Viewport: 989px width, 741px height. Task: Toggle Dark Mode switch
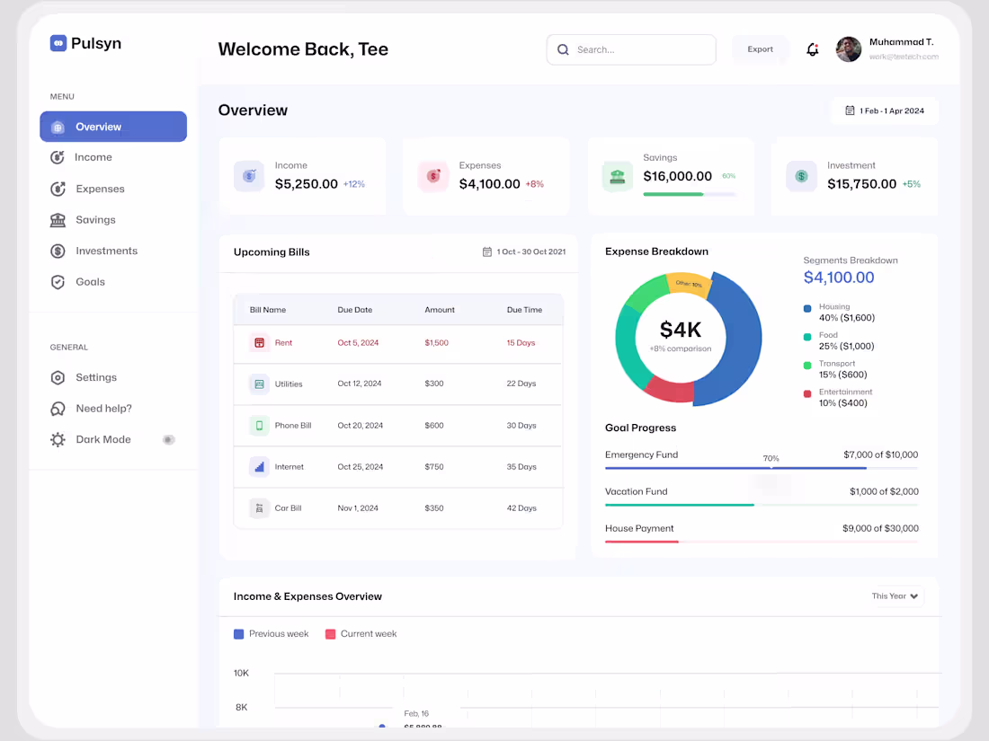168,439
